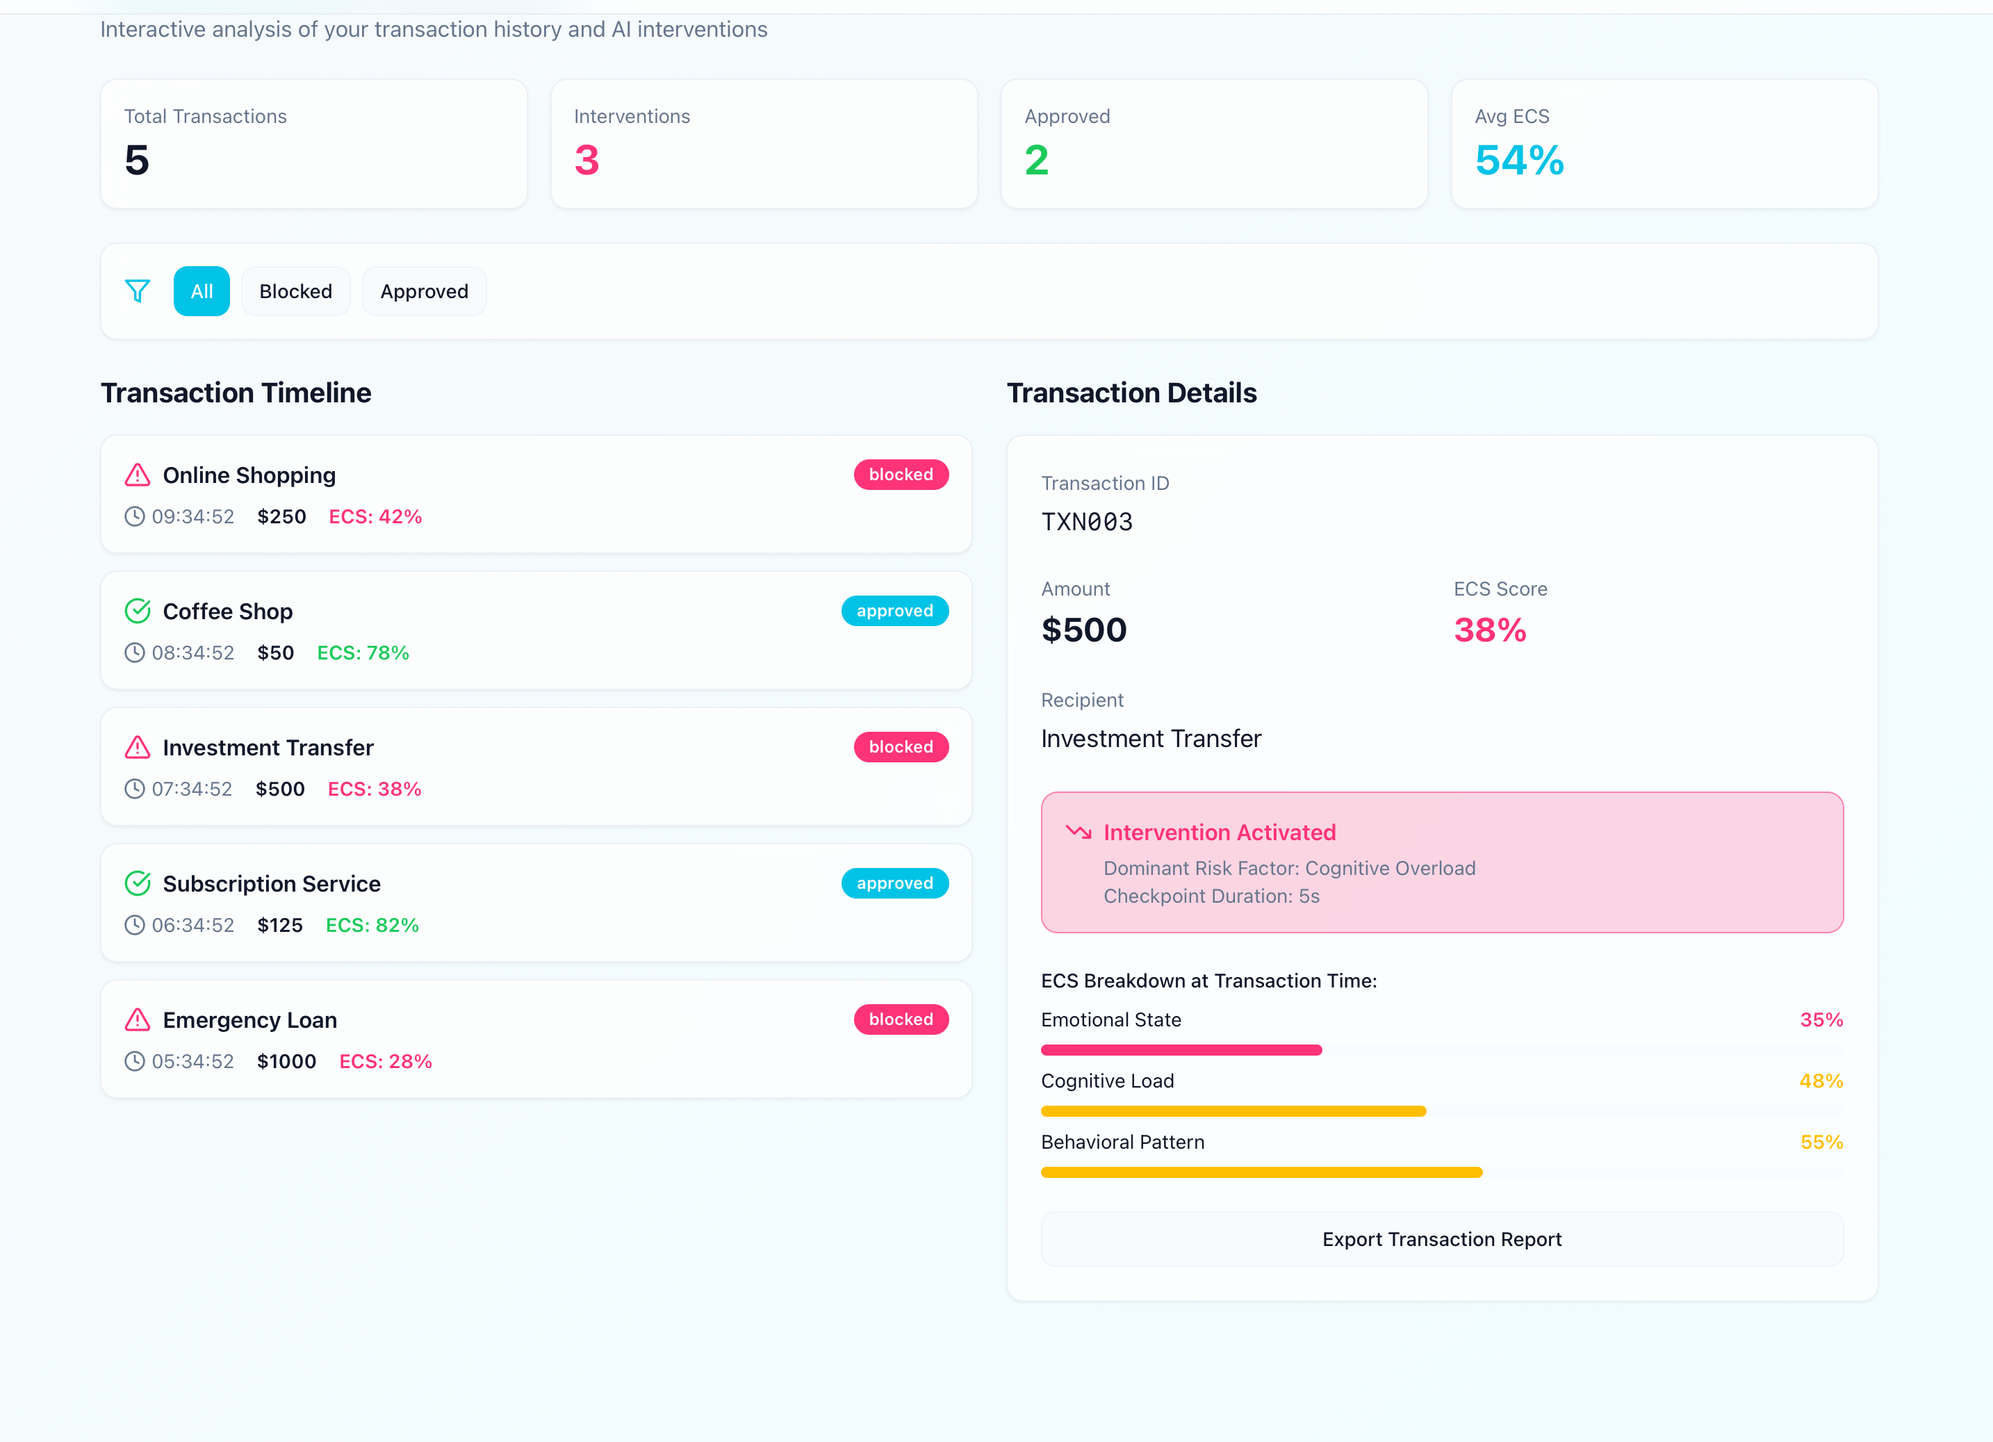Click blocked badge on Online Shopping
The image size is (1993, 1442).
tap(900, 475)
